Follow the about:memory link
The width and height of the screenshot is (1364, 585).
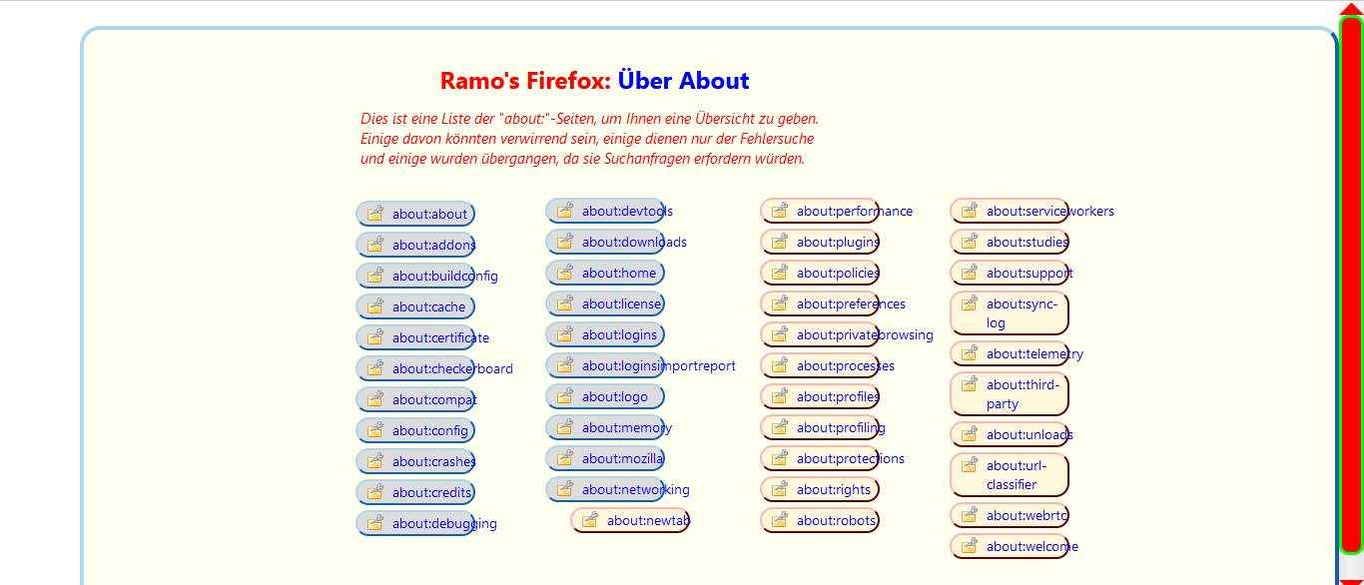[627, 428]
